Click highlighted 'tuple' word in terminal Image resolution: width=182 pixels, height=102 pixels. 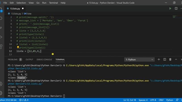pos(22,78)
